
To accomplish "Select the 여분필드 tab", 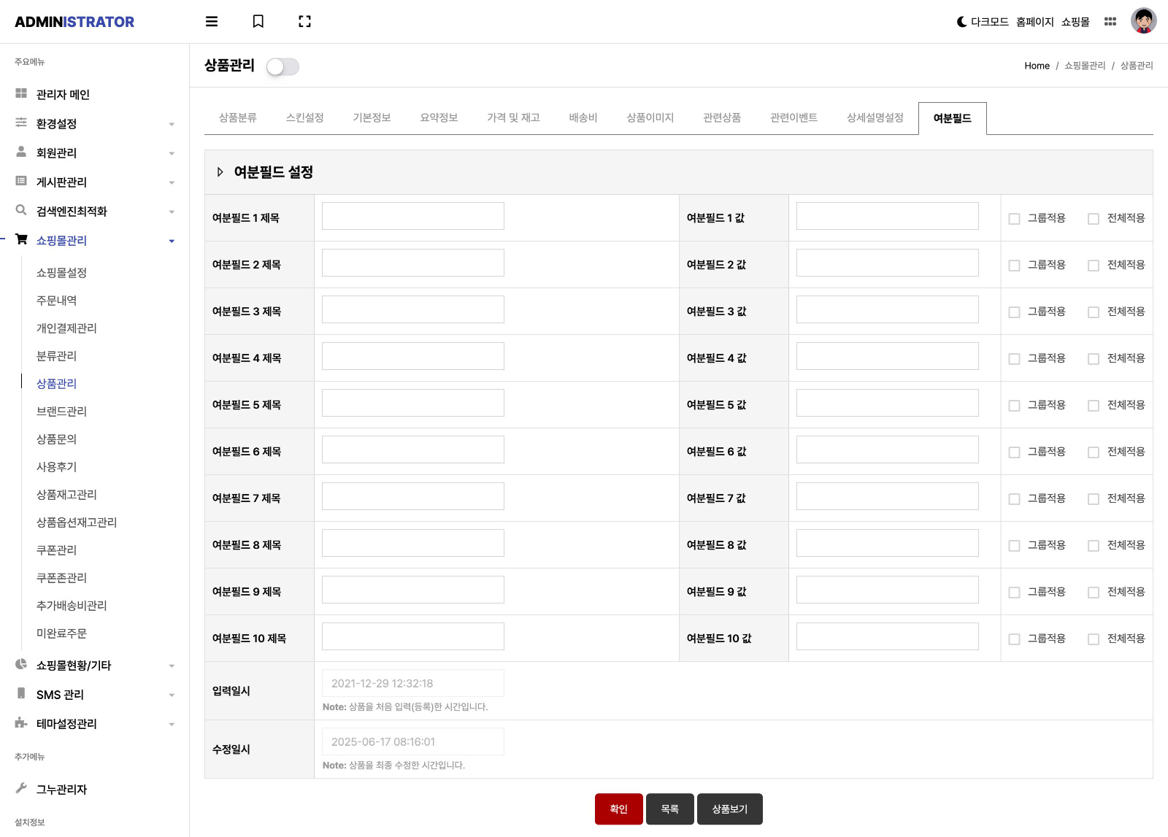I will click(x=953, y=118).
